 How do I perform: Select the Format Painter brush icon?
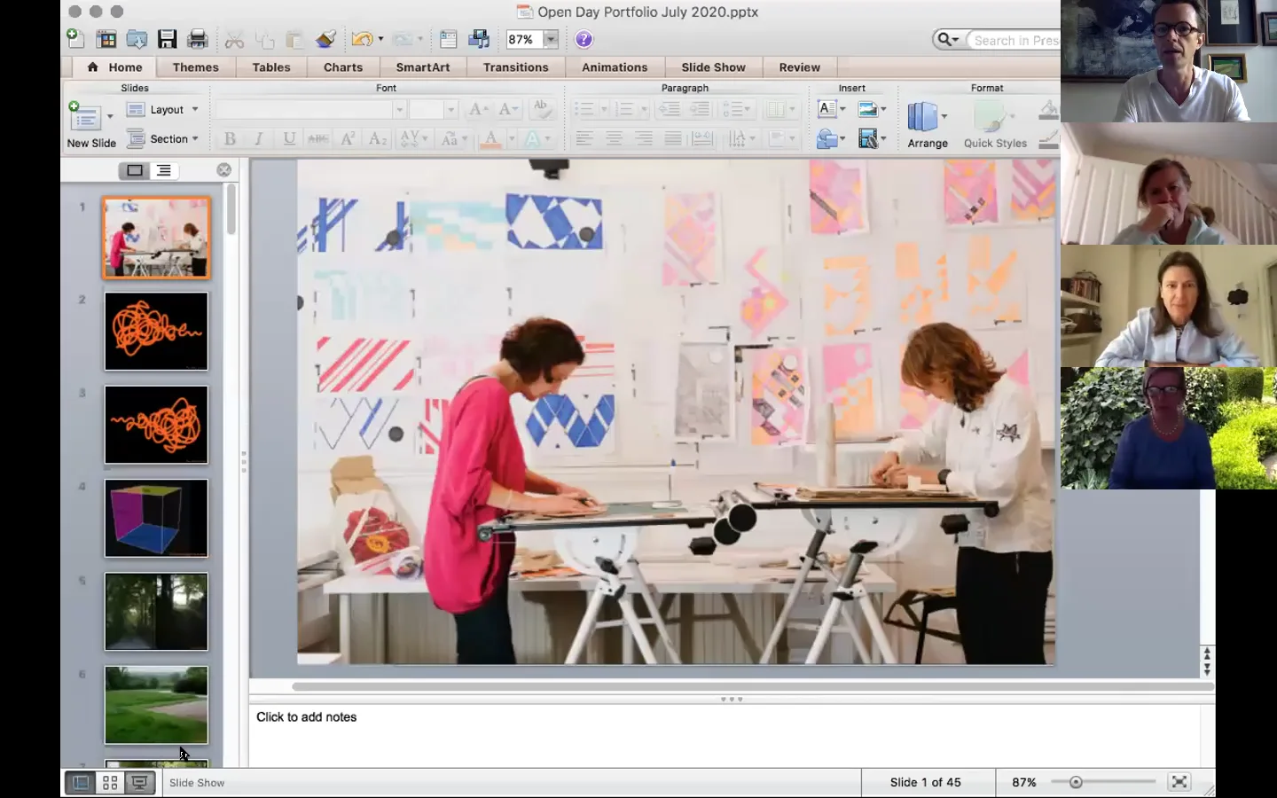325,39
